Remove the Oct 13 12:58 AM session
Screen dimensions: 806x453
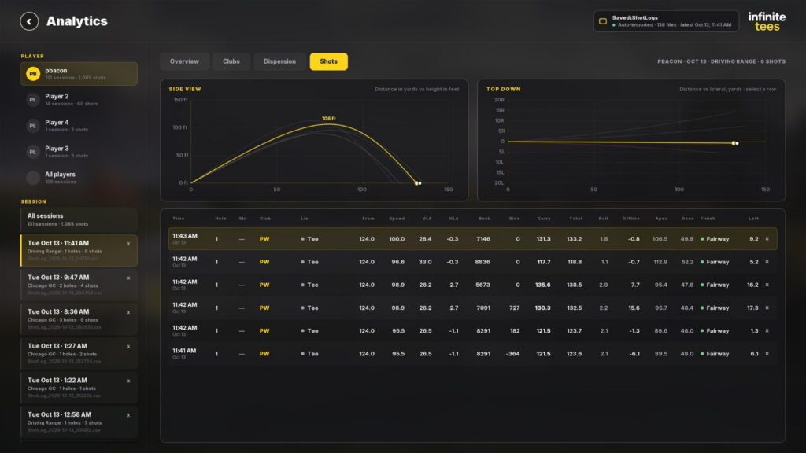pos(128,415)
